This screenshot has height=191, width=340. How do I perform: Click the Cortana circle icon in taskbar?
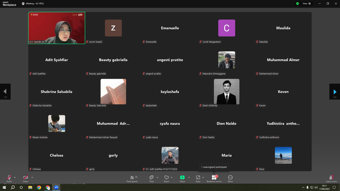(x=21, y=187)
